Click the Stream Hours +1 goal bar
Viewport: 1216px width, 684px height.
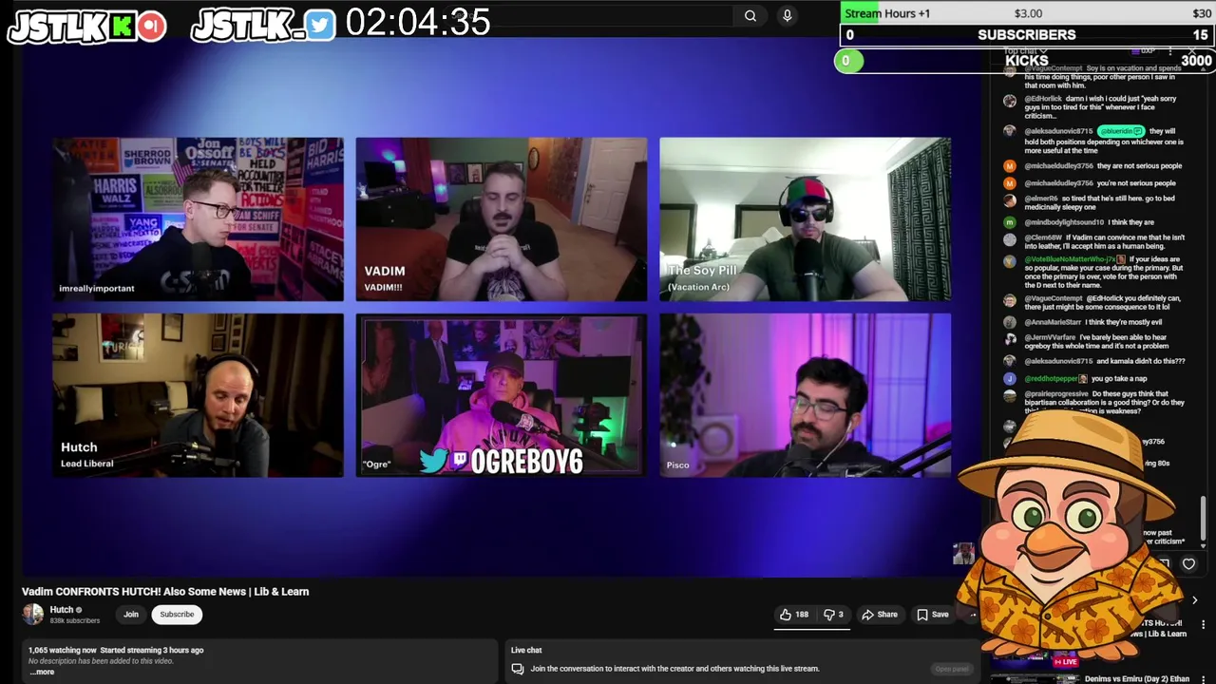click(1027, 13)
